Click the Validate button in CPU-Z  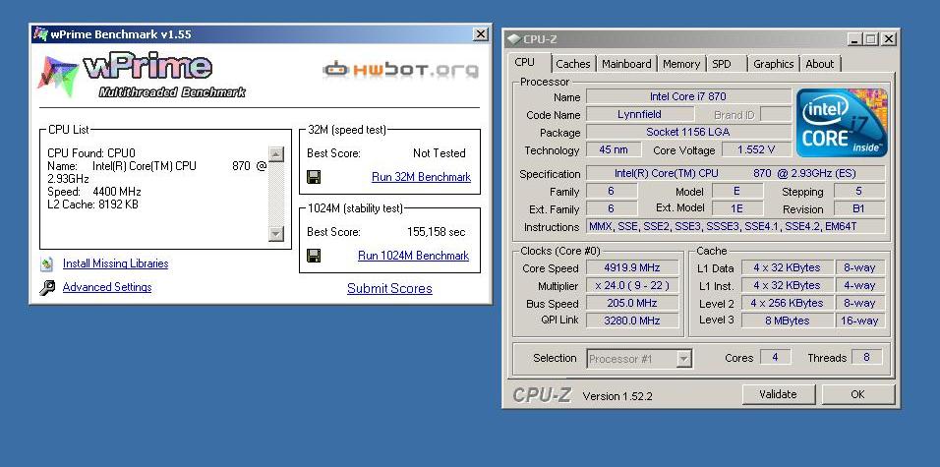tap(778, 394)
